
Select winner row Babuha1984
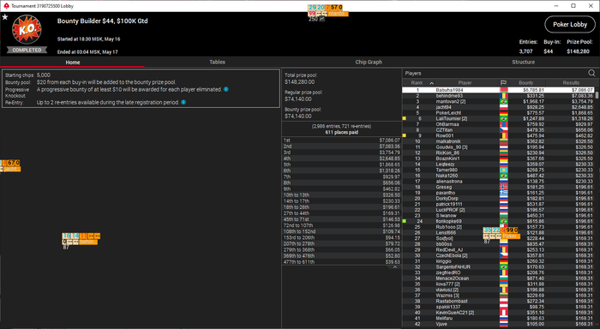point(498,90)
